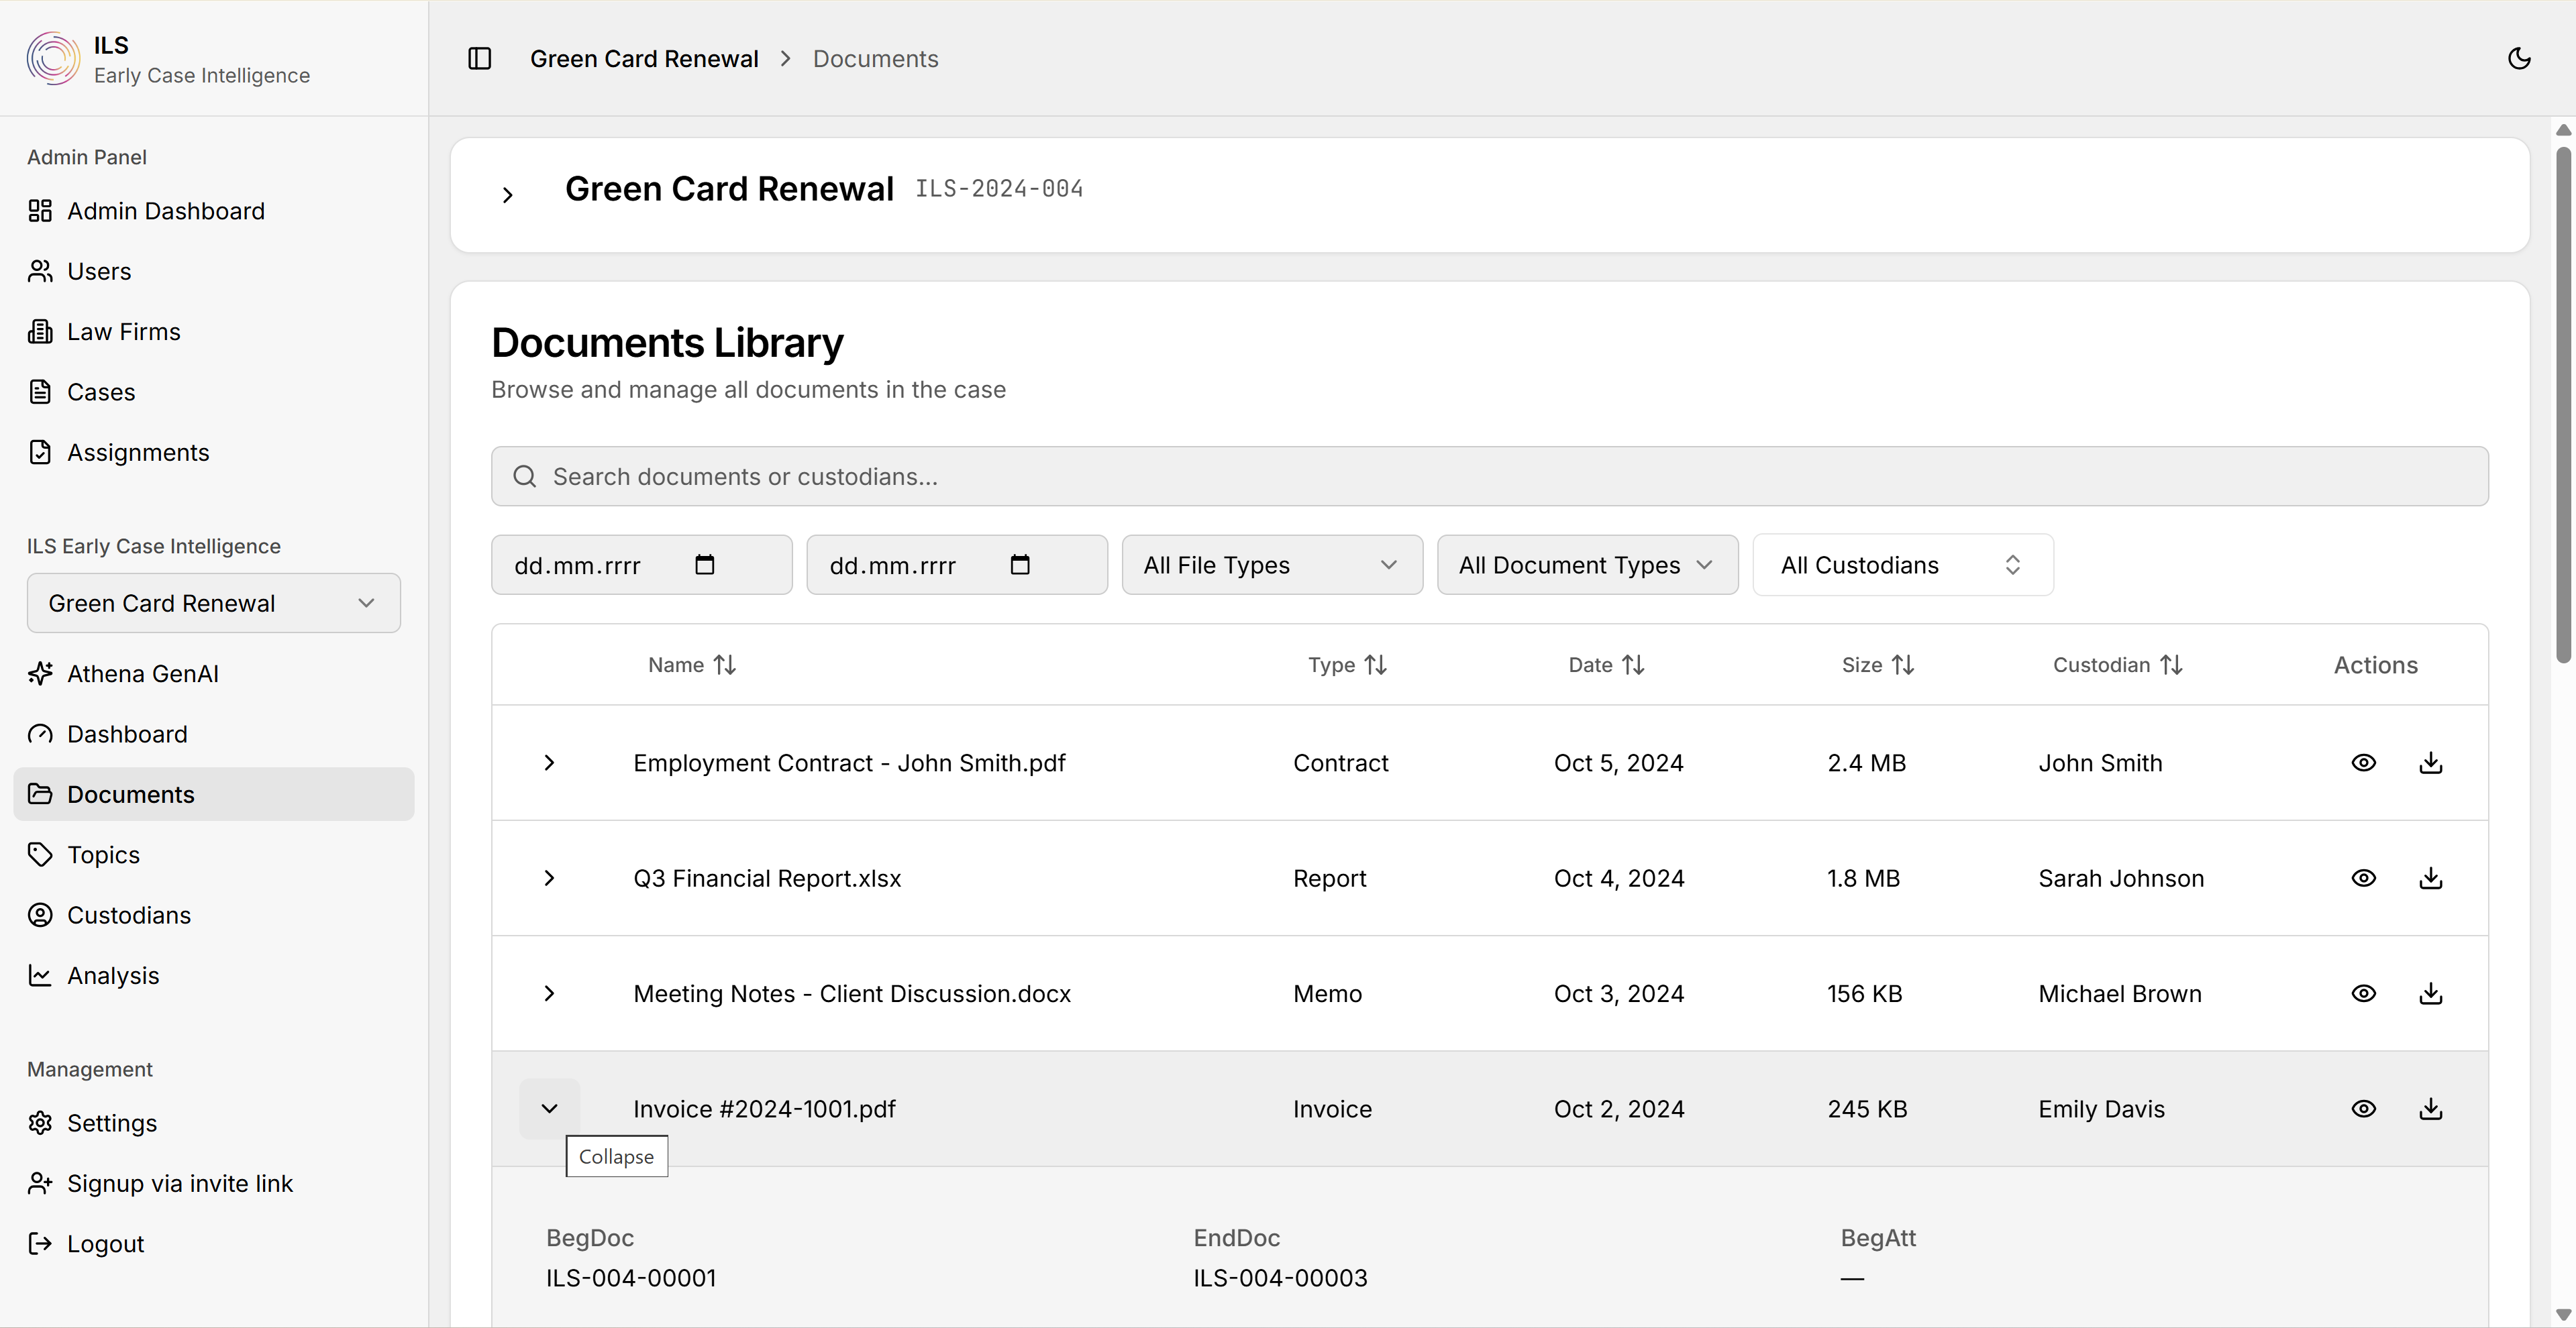Click the Law Firms building icon
2576x1328 pixels.
click(x=40, y=332)
